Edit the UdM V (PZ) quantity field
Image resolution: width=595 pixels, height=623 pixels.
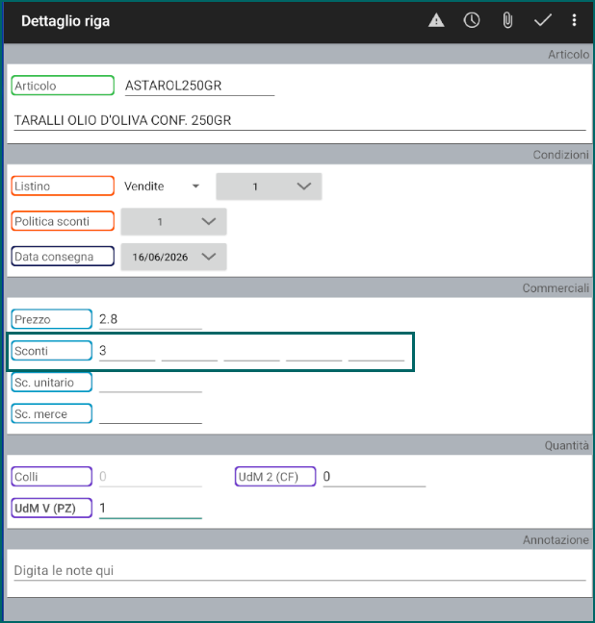pos(150,509)
